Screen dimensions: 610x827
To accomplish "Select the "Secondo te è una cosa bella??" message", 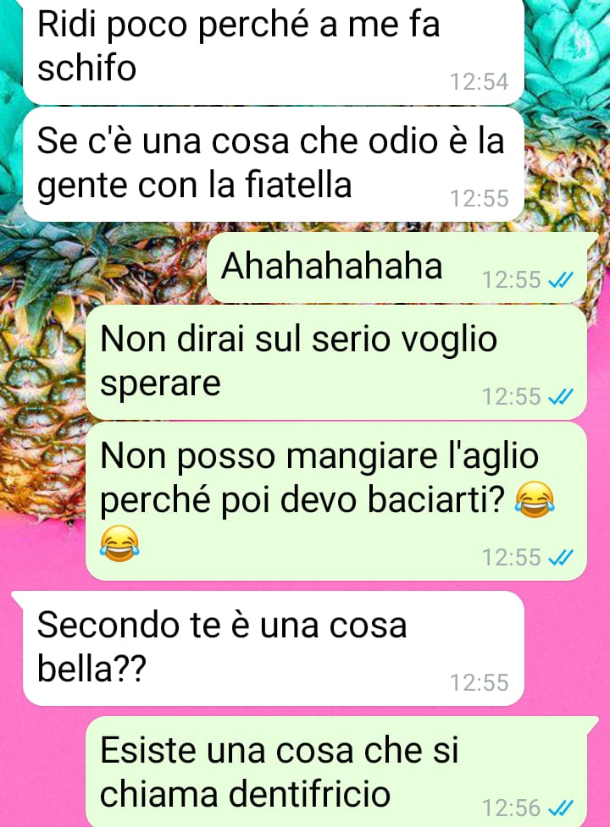I will tap(274, 648).
